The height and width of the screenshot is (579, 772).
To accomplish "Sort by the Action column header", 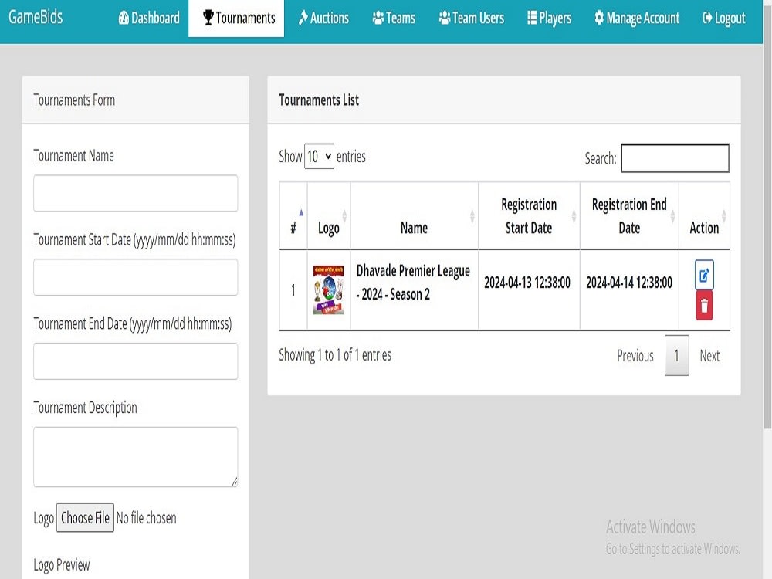I will (x=705, y=215).
